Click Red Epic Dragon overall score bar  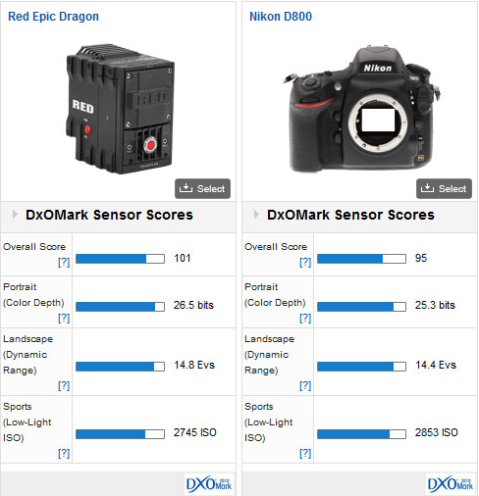(x=120, y=259)
